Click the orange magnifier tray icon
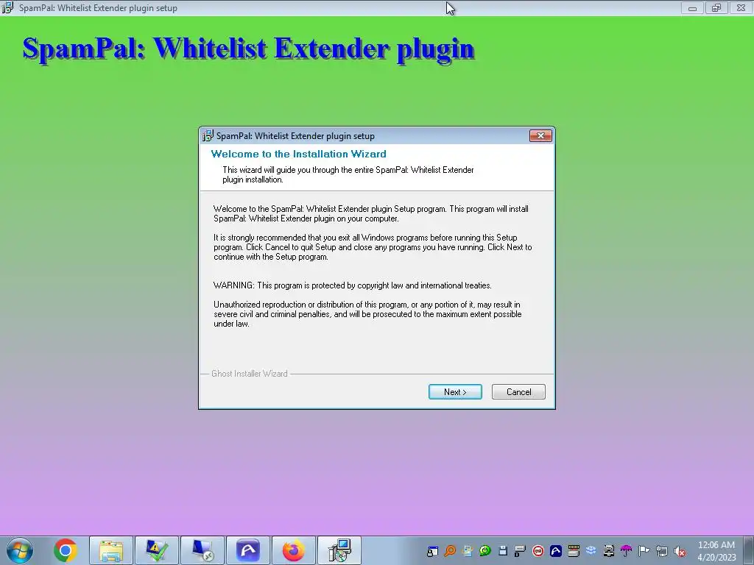Viewport: 754px width, 565px height. (450, 551)
